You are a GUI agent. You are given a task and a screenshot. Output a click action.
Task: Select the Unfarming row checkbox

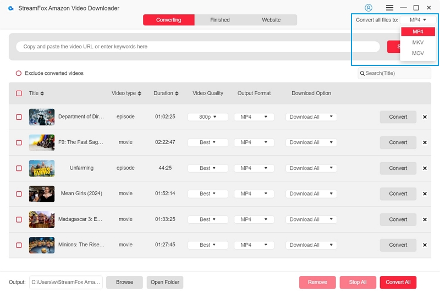pos(19,168)
